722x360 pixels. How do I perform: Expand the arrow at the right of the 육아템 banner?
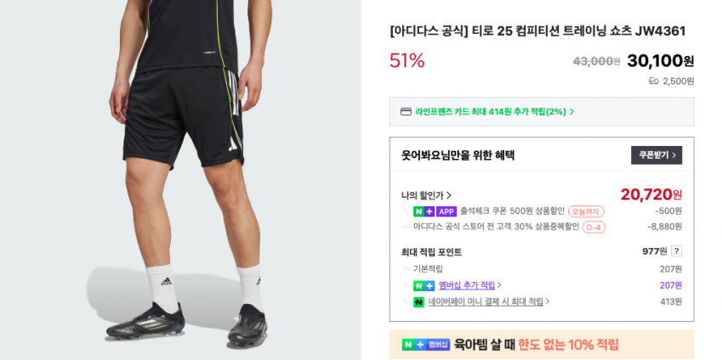point(680,345)
